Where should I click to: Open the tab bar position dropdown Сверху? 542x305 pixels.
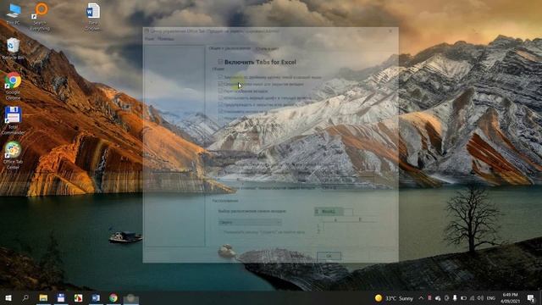click(x=250, y=222)
